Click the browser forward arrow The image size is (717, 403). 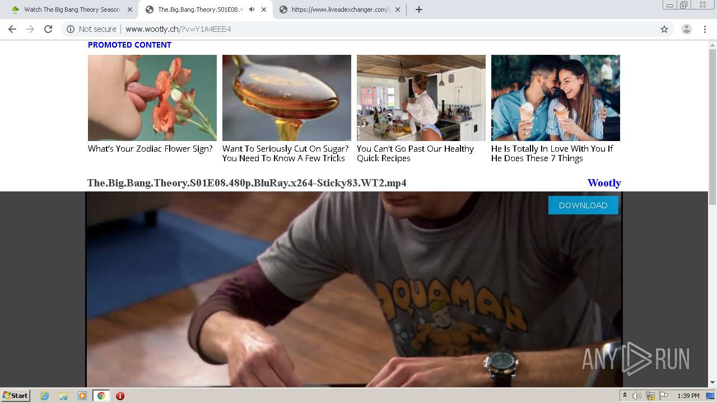(30, 29)
